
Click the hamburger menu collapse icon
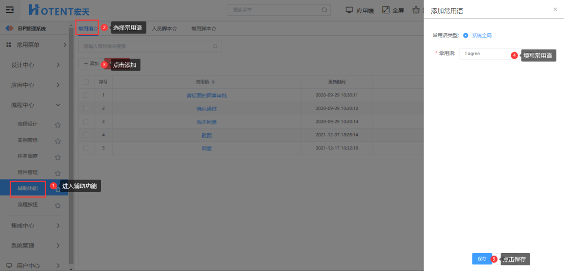[9, 10]
